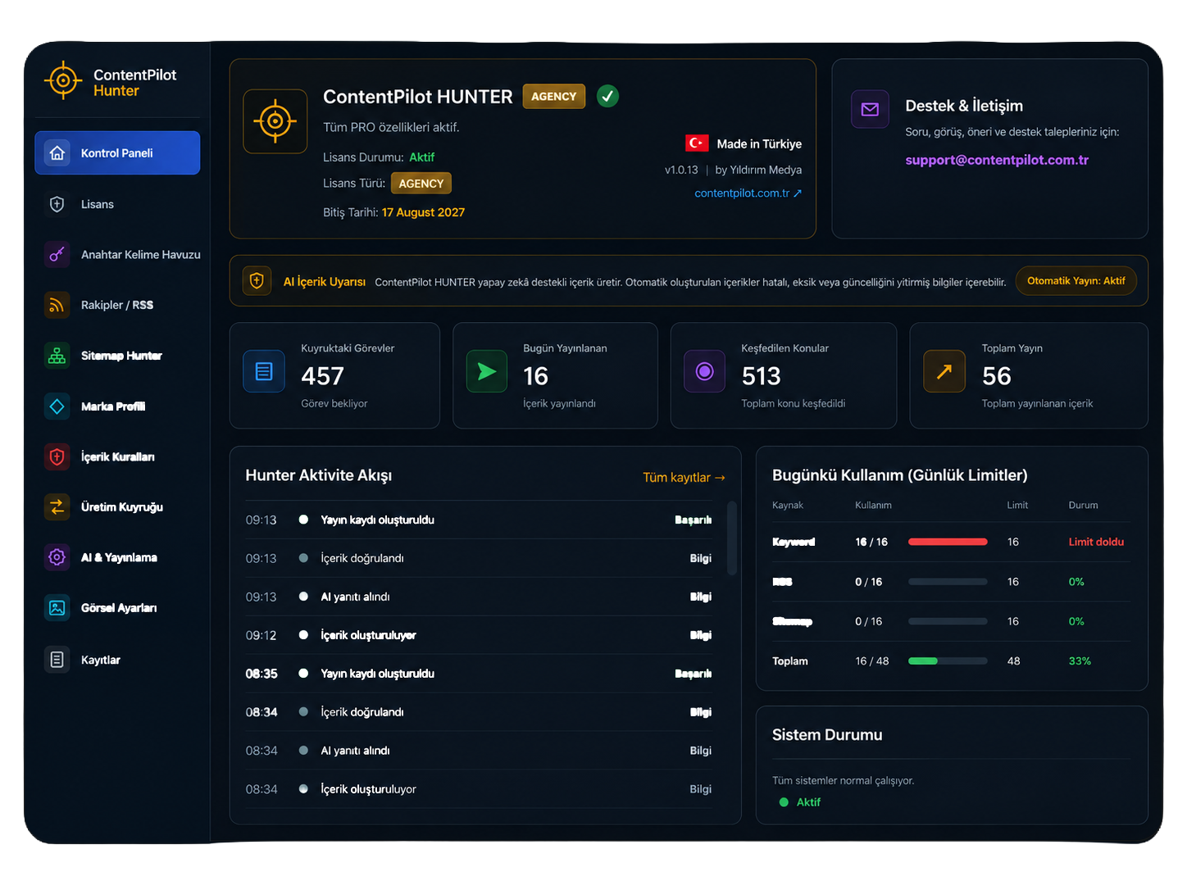1187x890 pixels.
Task: Click the list icon on Kuyruktaki Görevler card
Action: [x=264, y=371]
